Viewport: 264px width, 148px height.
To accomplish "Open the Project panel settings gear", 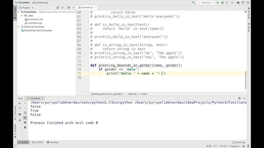I will (68, 7).
